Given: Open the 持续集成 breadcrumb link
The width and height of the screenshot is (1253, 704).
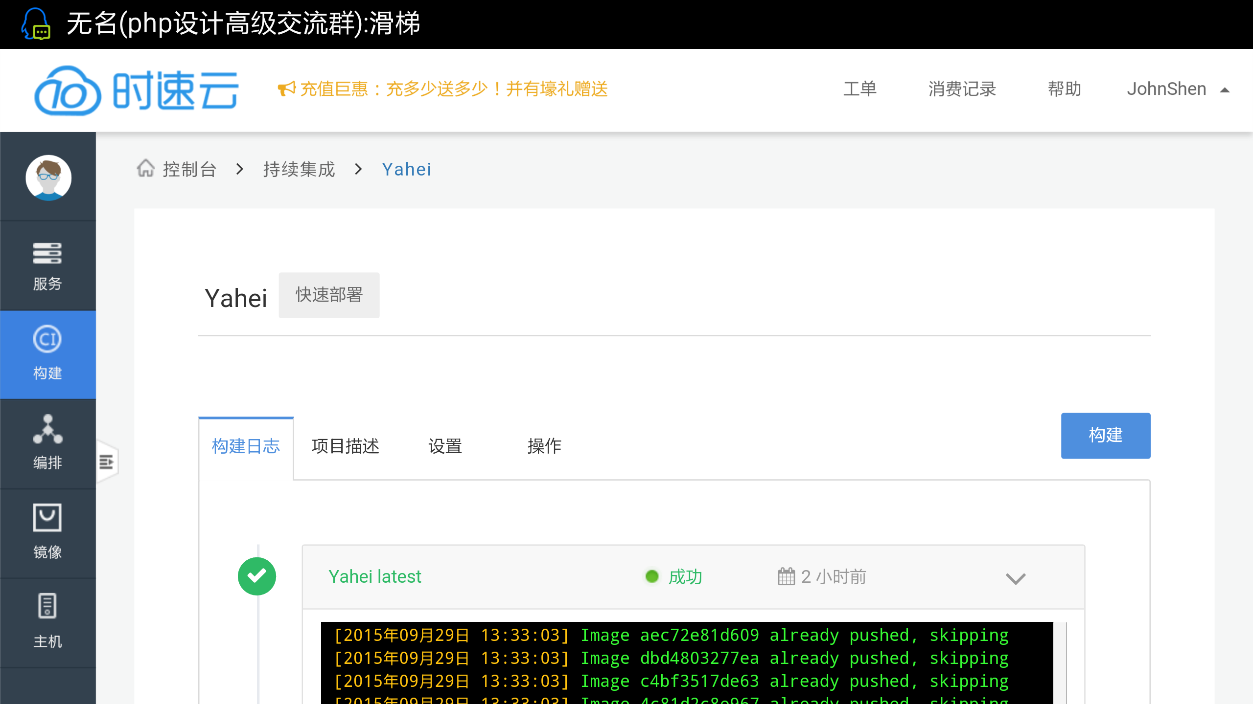Looking at the screenshot, I should pyautogui.click(x=299, y=169).
